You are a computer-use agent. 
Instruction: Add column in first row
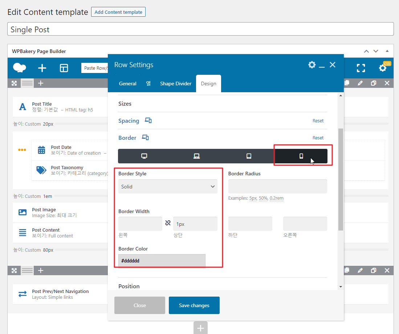41,83
